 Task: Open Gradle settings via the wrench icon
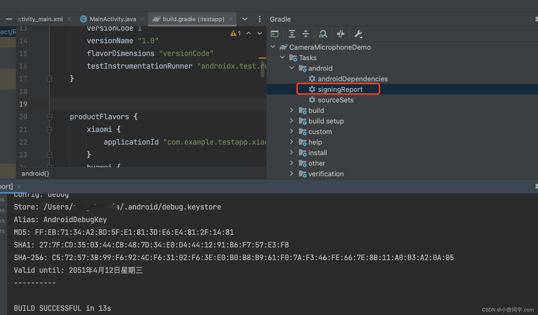point(358,34)
